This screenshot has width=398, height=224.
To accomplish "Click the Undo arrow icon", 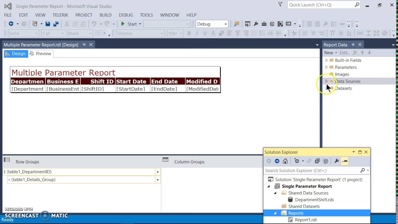I will tap(94, 24).
